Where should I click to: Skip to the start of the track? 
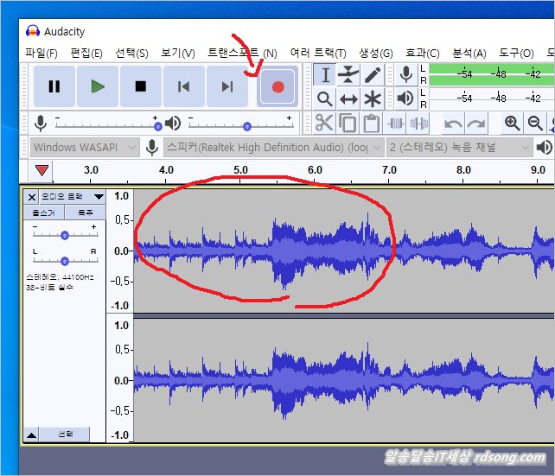click(183, 86)
